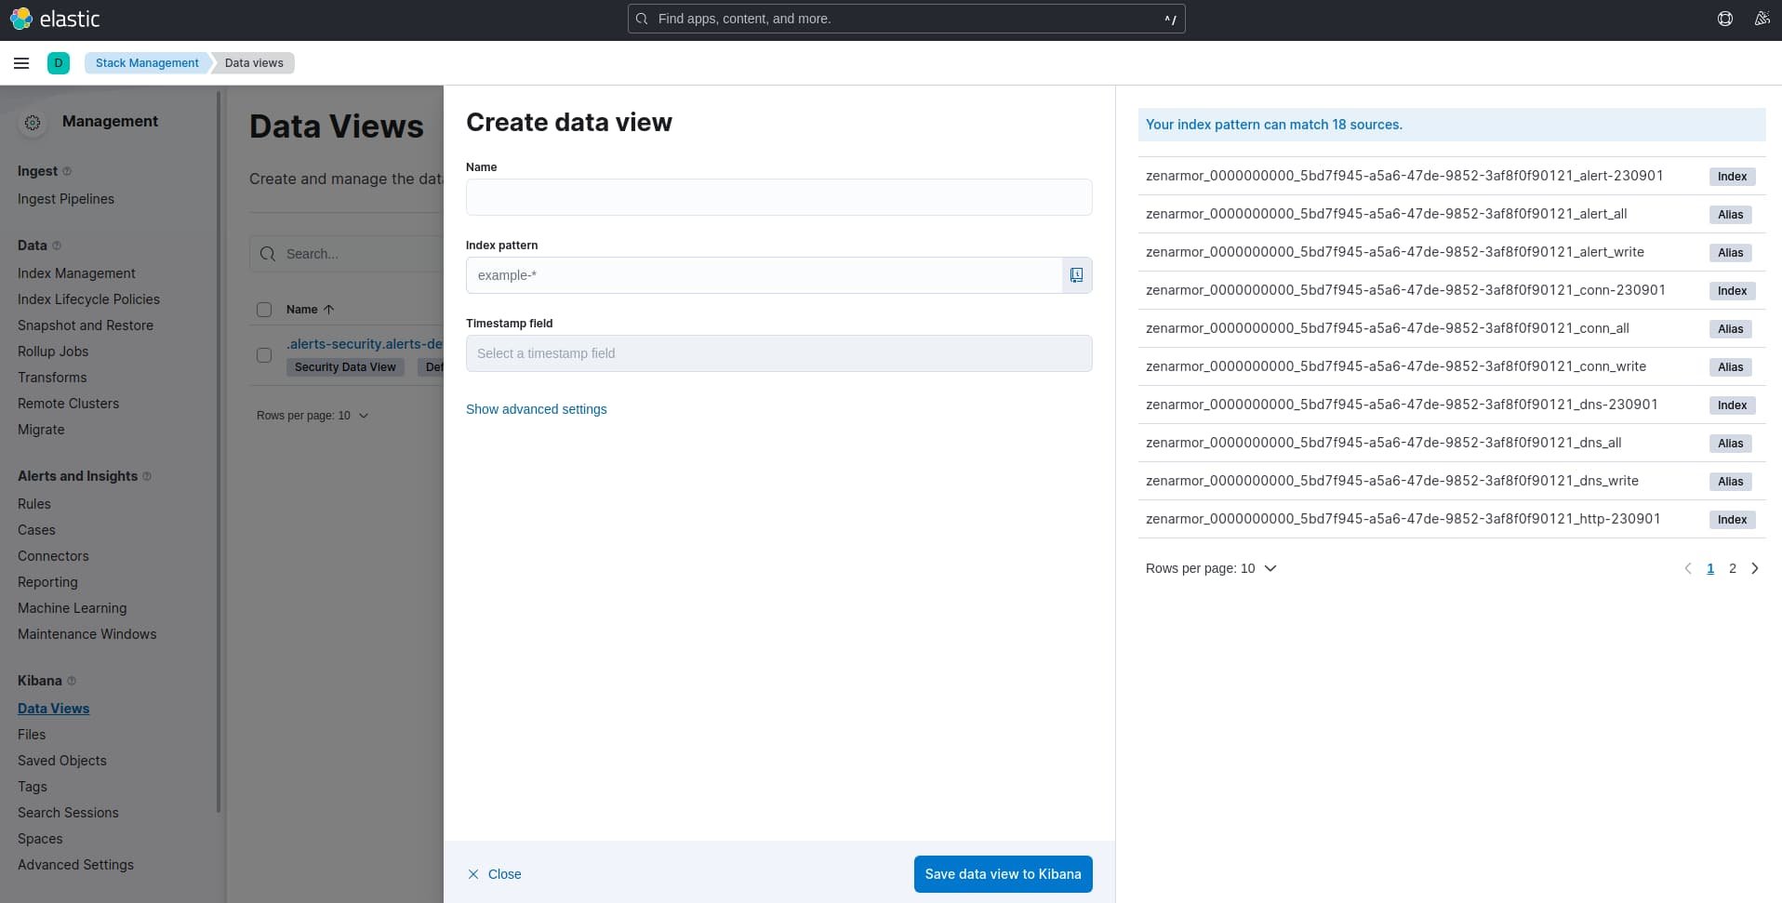This screenshot has width=1782, height=903.
Task: Open the Stack Management breadcrumb
Action: tap(146, 63)
